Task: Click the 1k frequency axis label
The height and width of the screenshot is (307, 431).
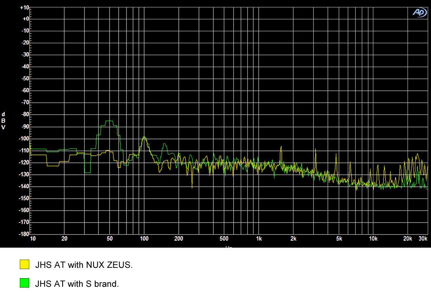Action: [259, 239]
